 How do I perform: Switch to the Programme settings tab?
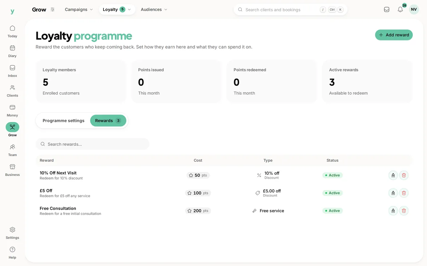[64, 121]
